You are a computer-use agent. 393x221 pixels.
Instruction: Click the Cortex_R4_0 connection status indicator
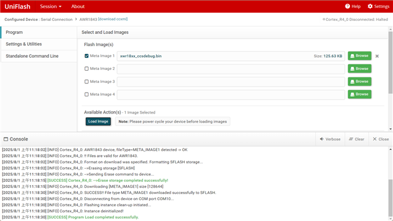point(355,20)
